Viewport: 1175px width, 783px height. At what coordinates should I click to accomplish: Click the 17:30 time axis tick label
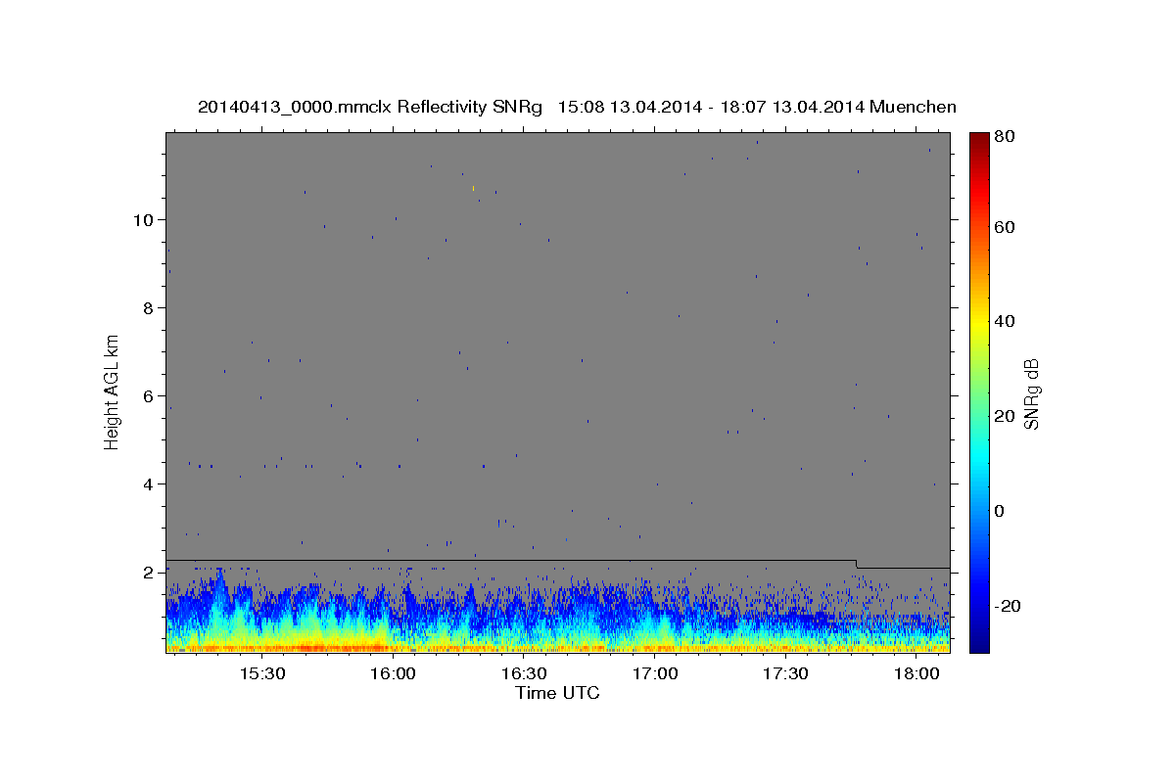tap(785, 674)
